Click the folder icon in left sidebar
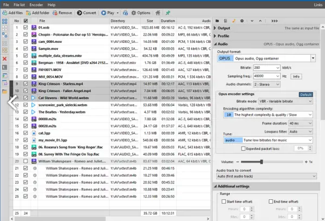The width and height of the screenshot is (325, 221). pyautogui.click(x=4, y=92)
